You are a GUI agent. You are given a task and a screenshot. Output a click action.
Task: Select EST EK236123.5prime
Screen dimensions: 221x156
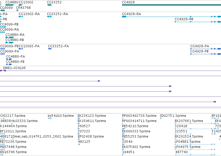pos(92,116)
